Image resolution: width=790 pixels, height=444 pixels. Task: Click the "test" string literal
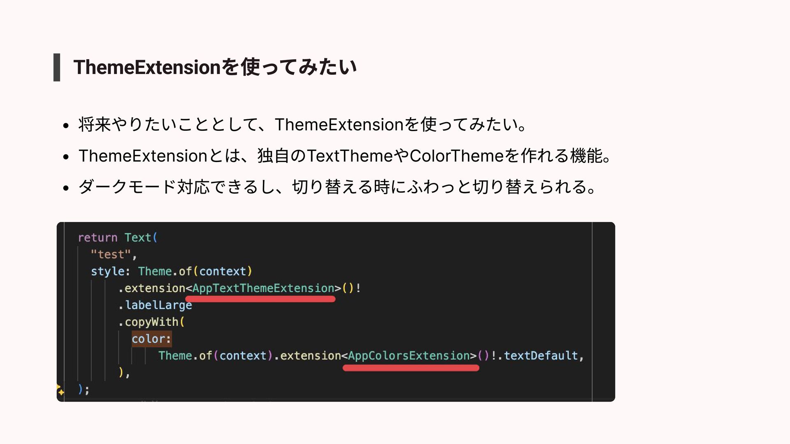tap(111, 254)
